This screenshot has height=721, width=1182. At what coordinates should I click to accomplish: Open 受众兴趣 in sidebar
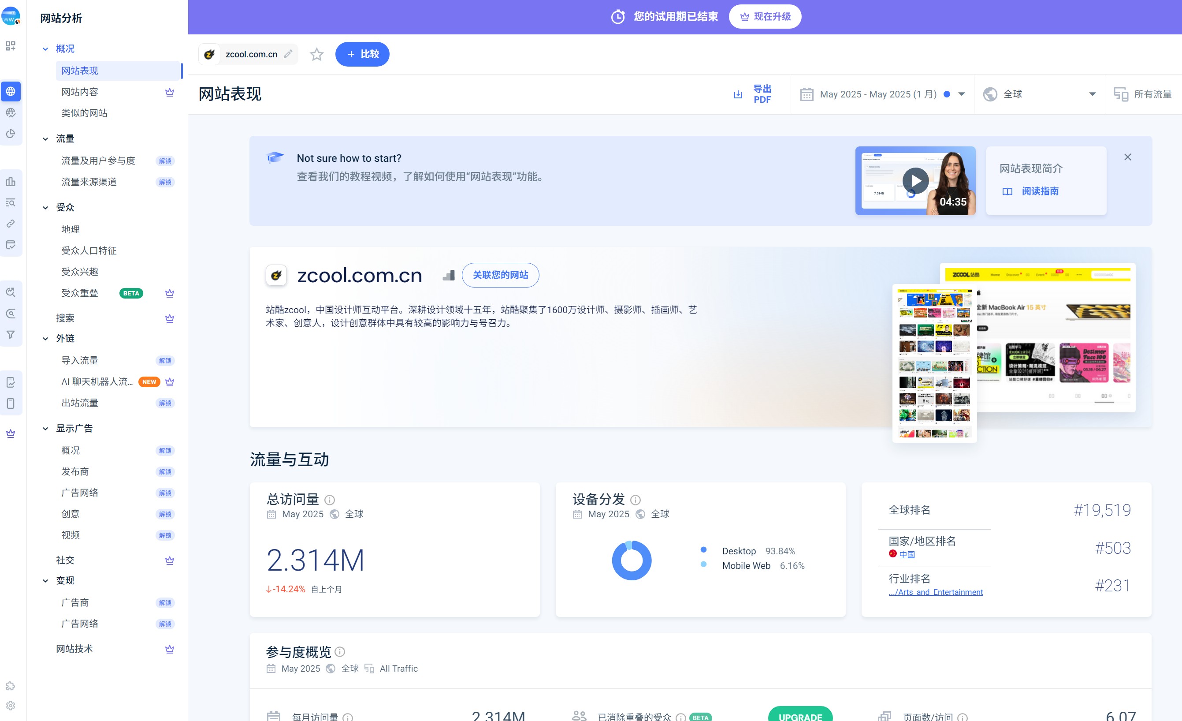click(x=80, y=272)
